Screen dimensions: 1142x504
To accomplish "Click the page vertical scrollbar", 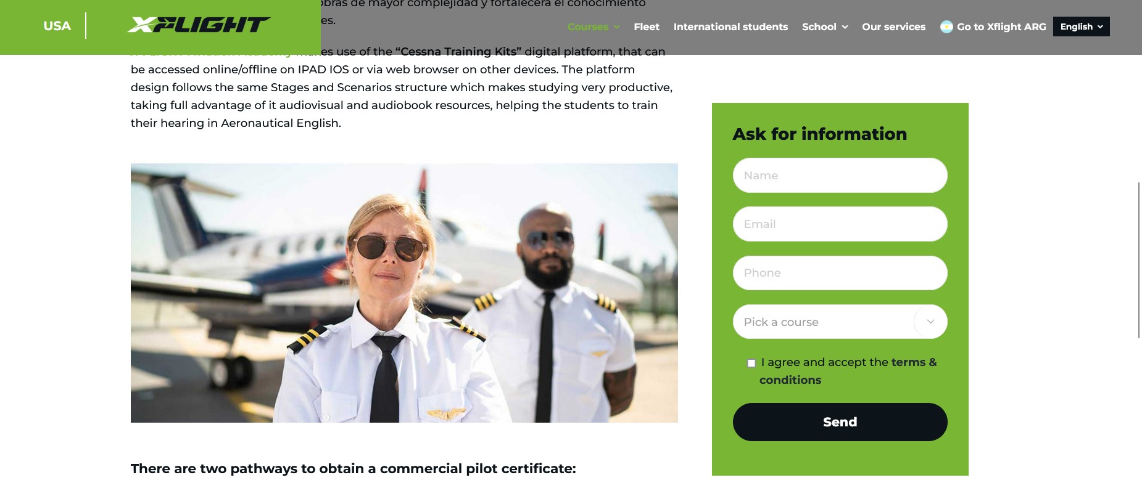I will 1139,260.
